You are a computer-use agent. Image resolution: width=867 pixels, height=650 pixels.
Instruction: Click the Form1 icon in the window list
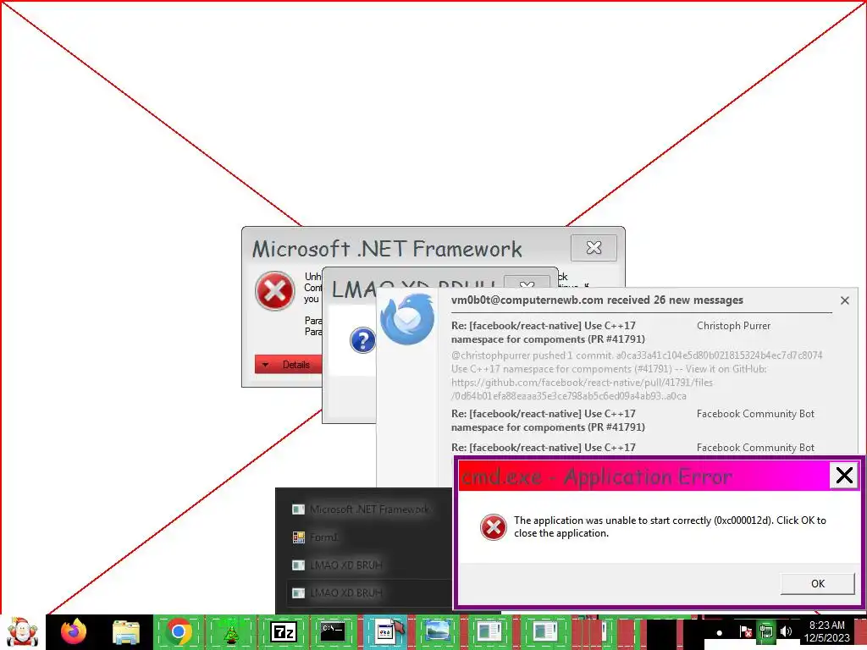tap(299, 537)
